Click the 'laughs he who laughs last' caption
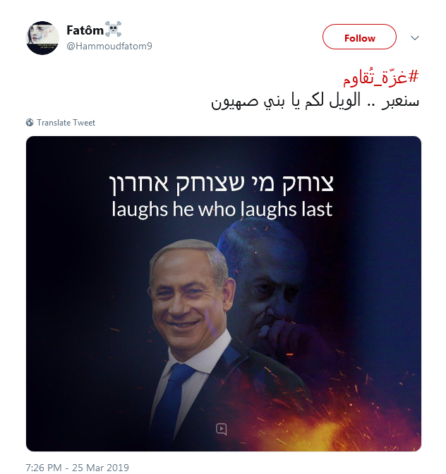The height and width of the screenshot is (474, 446). 222,209
